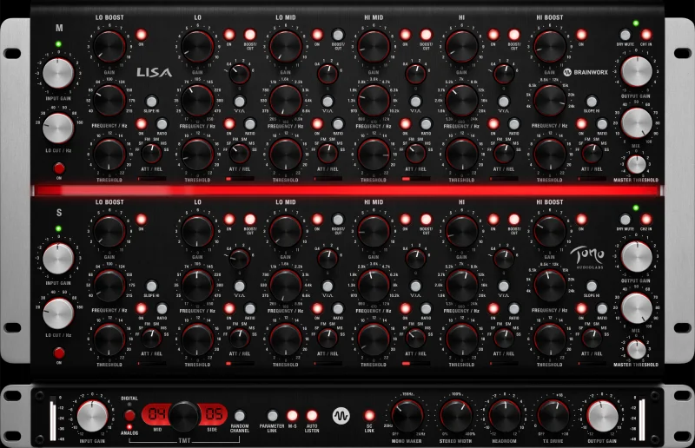Toggle M channel LO BOOST/CUT switch
Viewport: 695px width, 448px height.
250,35
